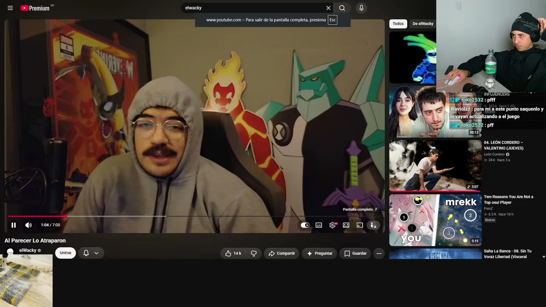Image resolution: width=546 pixels, height=307 pixels.
Task: Click the page scroll-down arrow
Action: pos(543,257)
